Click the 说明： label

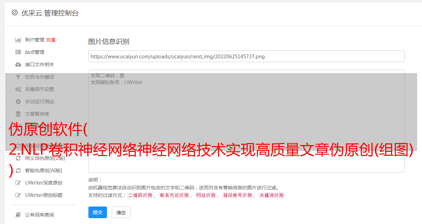coord(95,180)
